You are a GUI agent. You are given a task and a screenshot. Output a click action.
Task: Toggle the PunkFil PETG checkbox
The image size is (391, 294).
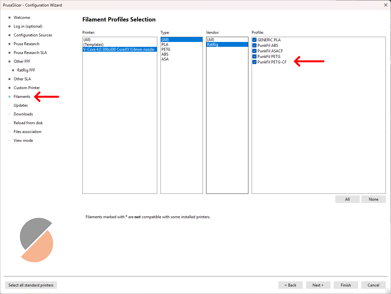(255, 57)
